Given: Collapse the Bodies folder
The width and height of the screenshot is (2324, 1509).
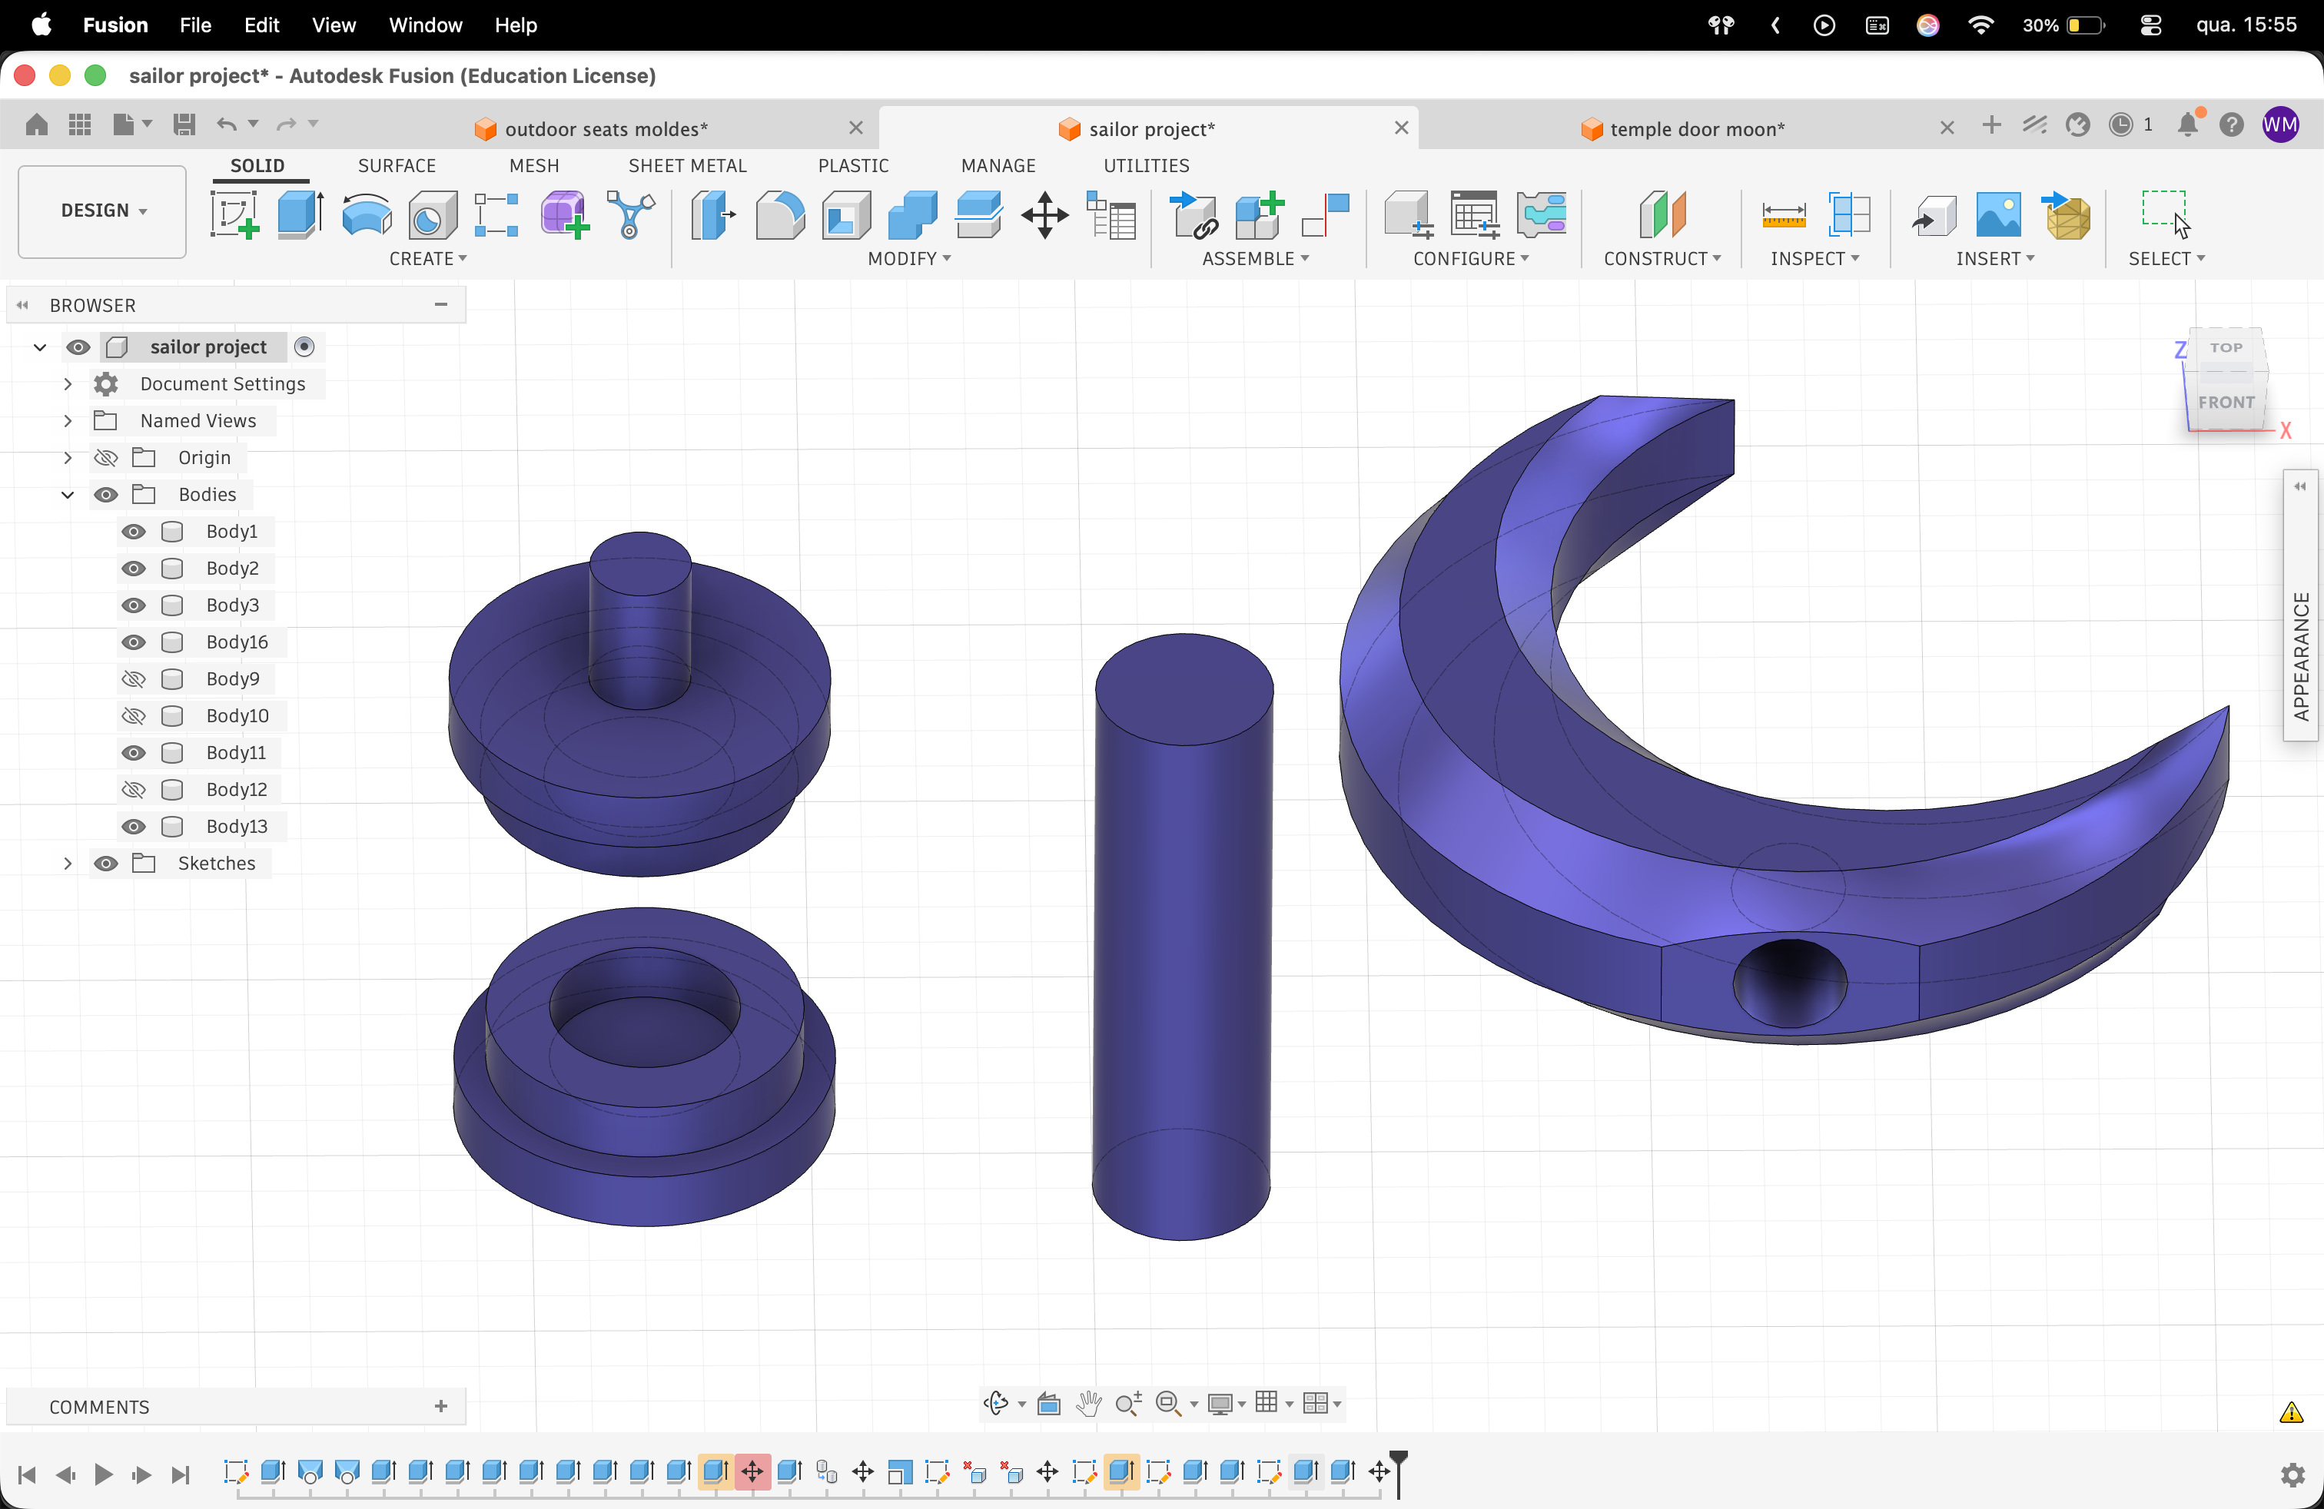Looking at the screenshot, I should 68,494.
